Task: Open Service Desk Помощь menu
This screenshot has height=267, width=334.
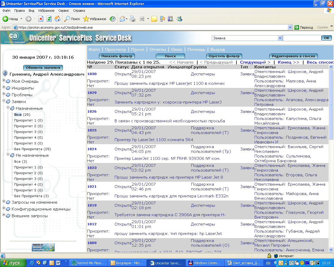Action: 196,49
